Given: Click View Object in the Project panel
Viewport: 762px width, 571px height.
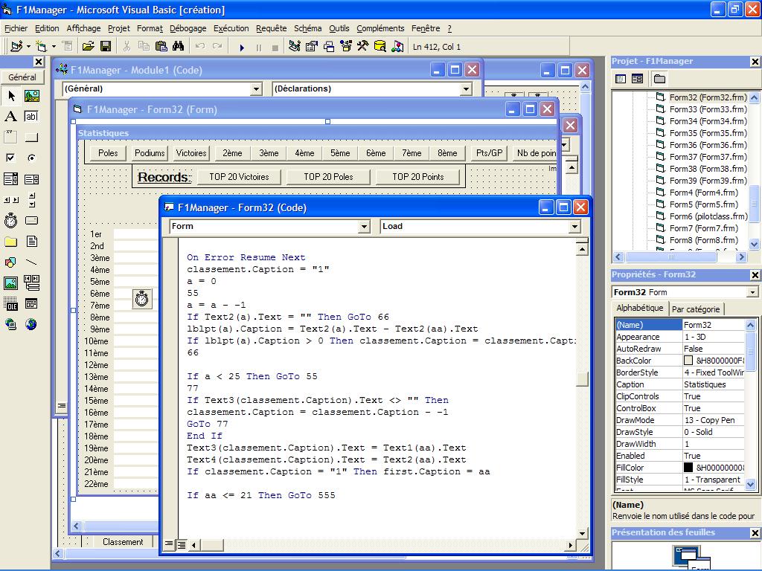Looking at the screenshot, I should pyautogui.click(x=637, y=79).
